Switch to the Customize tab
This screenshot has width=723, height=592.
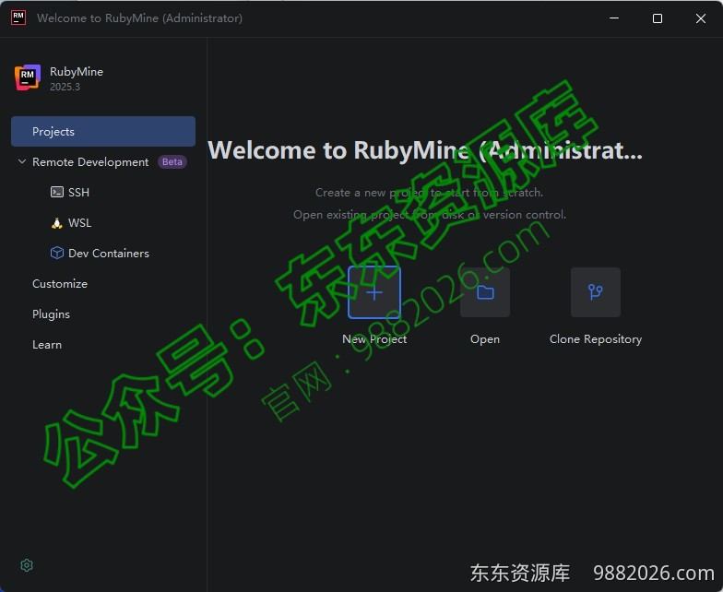[60, 284]
